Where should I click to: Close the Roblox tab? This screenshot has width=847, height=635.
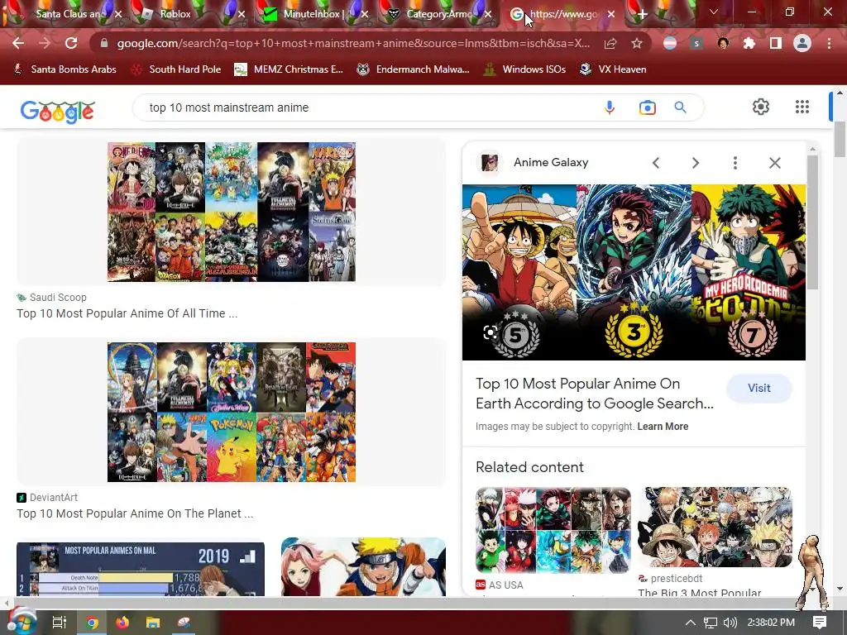click(x=242, y=15)
